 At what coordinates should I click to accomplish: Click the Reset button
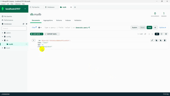pyautogui.click(x=142, y=27)
